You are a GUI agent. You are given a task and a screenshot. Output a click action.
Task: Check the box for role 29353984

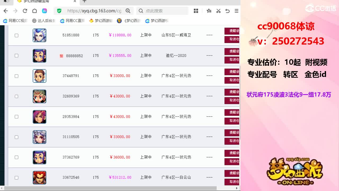(x=16, y=117)
